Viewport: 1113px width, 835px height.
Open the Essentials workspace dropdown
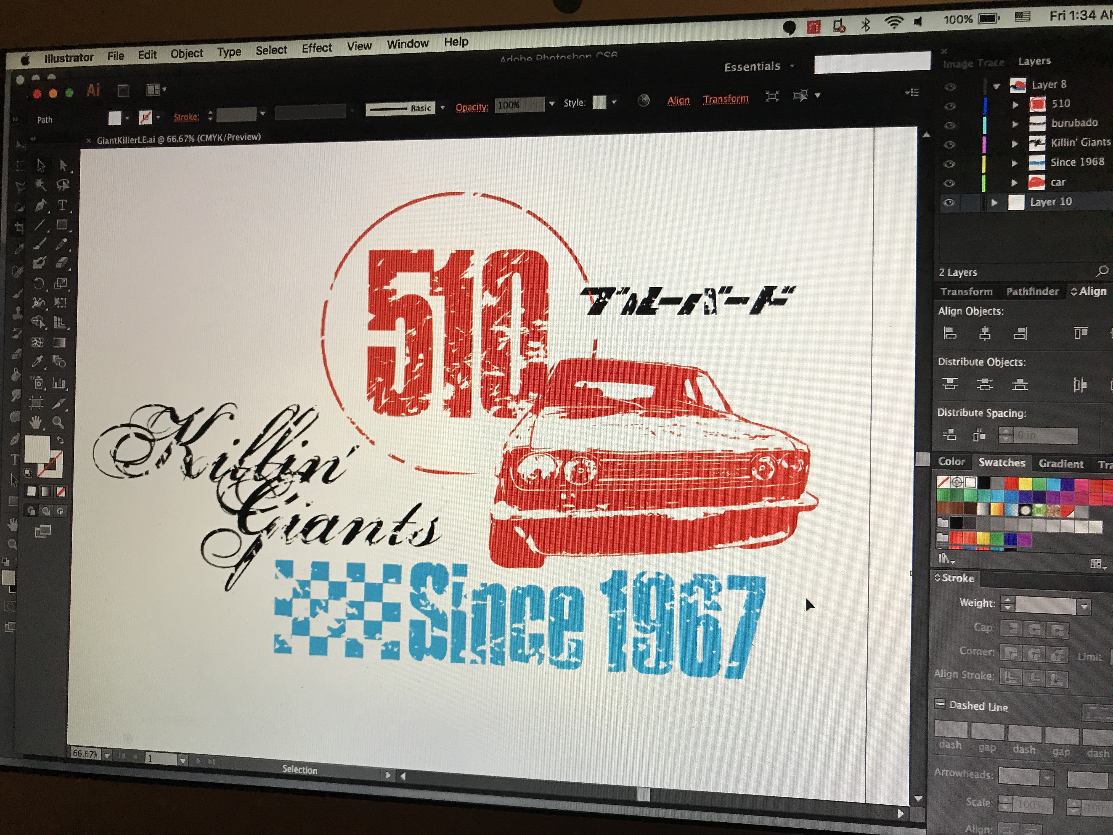coord(759,67)
